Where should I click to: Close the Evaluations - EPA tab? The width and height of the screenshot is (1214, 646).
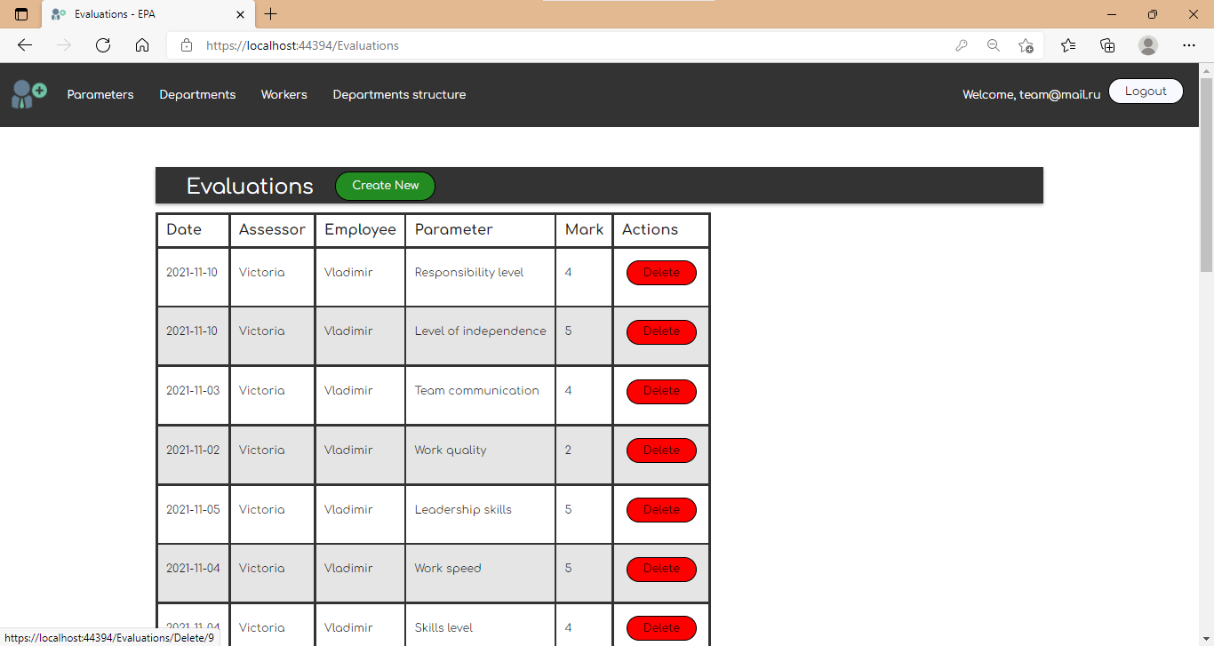240,14
